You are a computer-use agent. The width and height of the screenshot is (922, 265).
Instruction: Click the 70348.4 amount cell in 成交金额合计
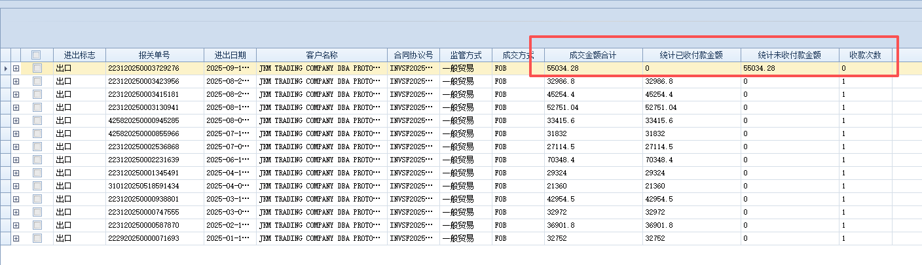[593, 160]
